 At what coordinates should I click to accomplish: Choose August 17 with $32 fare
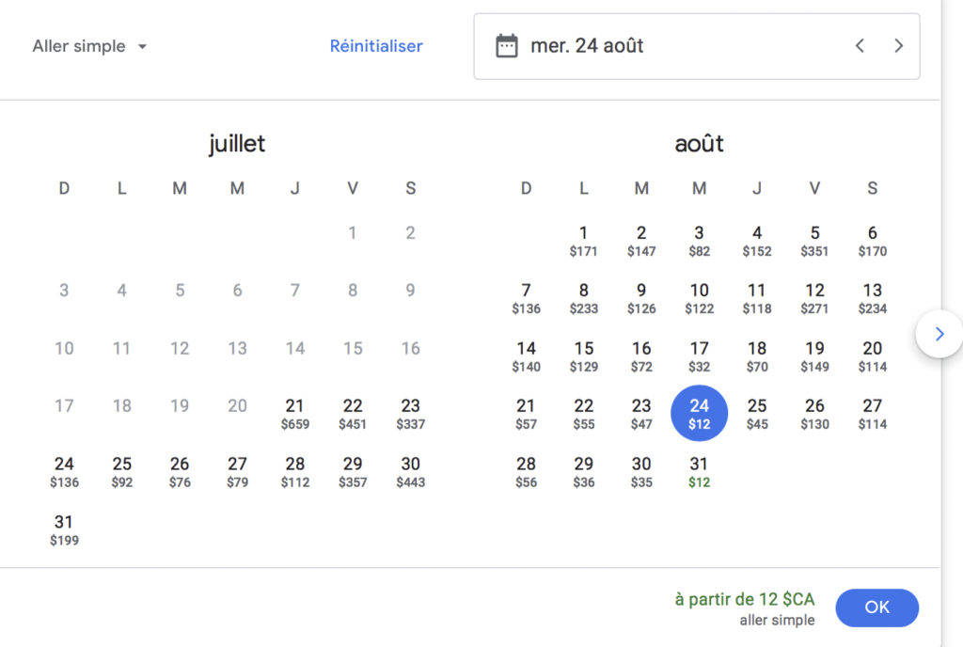tap(699, 355)
